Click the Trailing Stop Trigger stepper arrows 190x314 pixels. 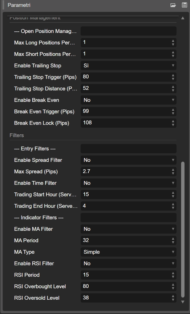tap(173, 77)
